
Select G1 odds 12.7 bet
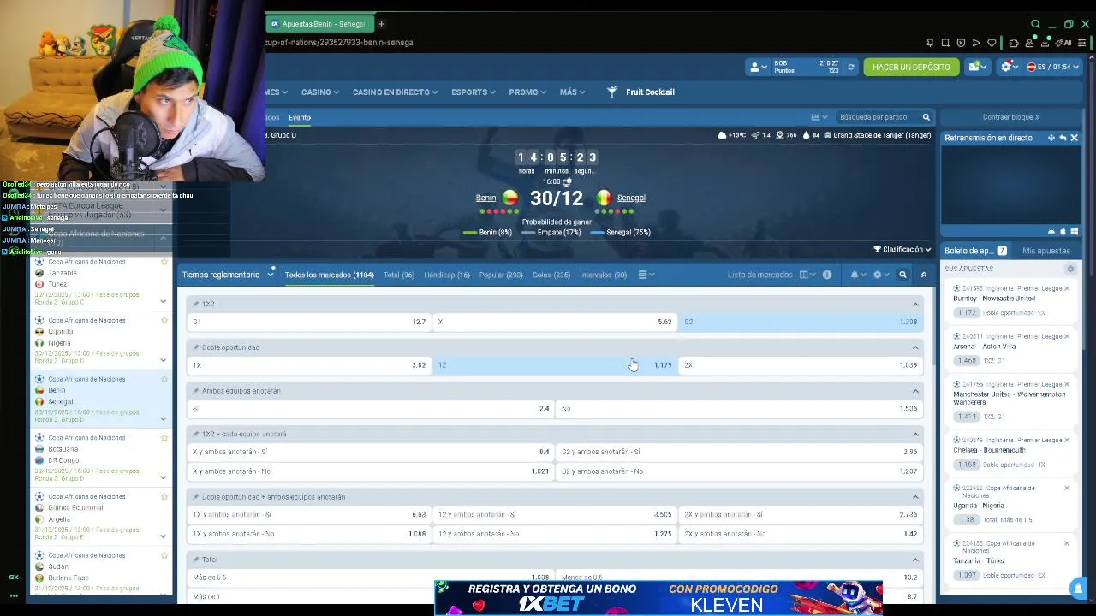(309, 322)
